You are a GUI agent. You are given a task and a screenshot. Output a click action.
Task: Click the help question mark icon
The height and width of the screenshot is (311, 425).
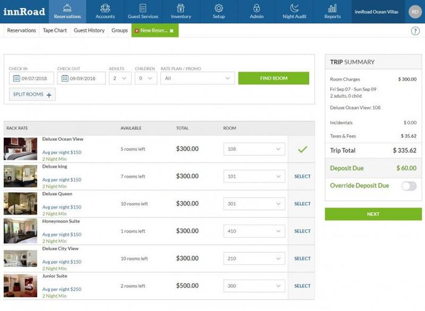(415, 31)
